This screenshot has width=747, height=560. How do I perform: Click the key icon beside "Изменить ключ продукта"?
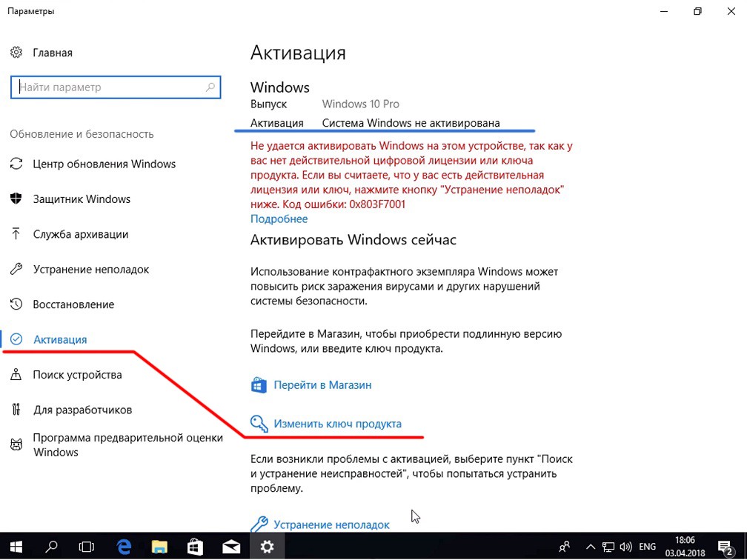[259, 424]
